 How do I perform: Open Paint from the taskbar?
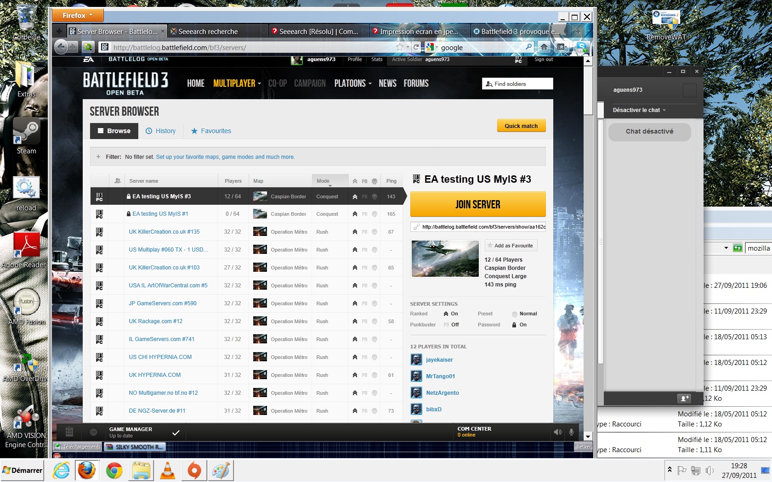pos(221,471)
